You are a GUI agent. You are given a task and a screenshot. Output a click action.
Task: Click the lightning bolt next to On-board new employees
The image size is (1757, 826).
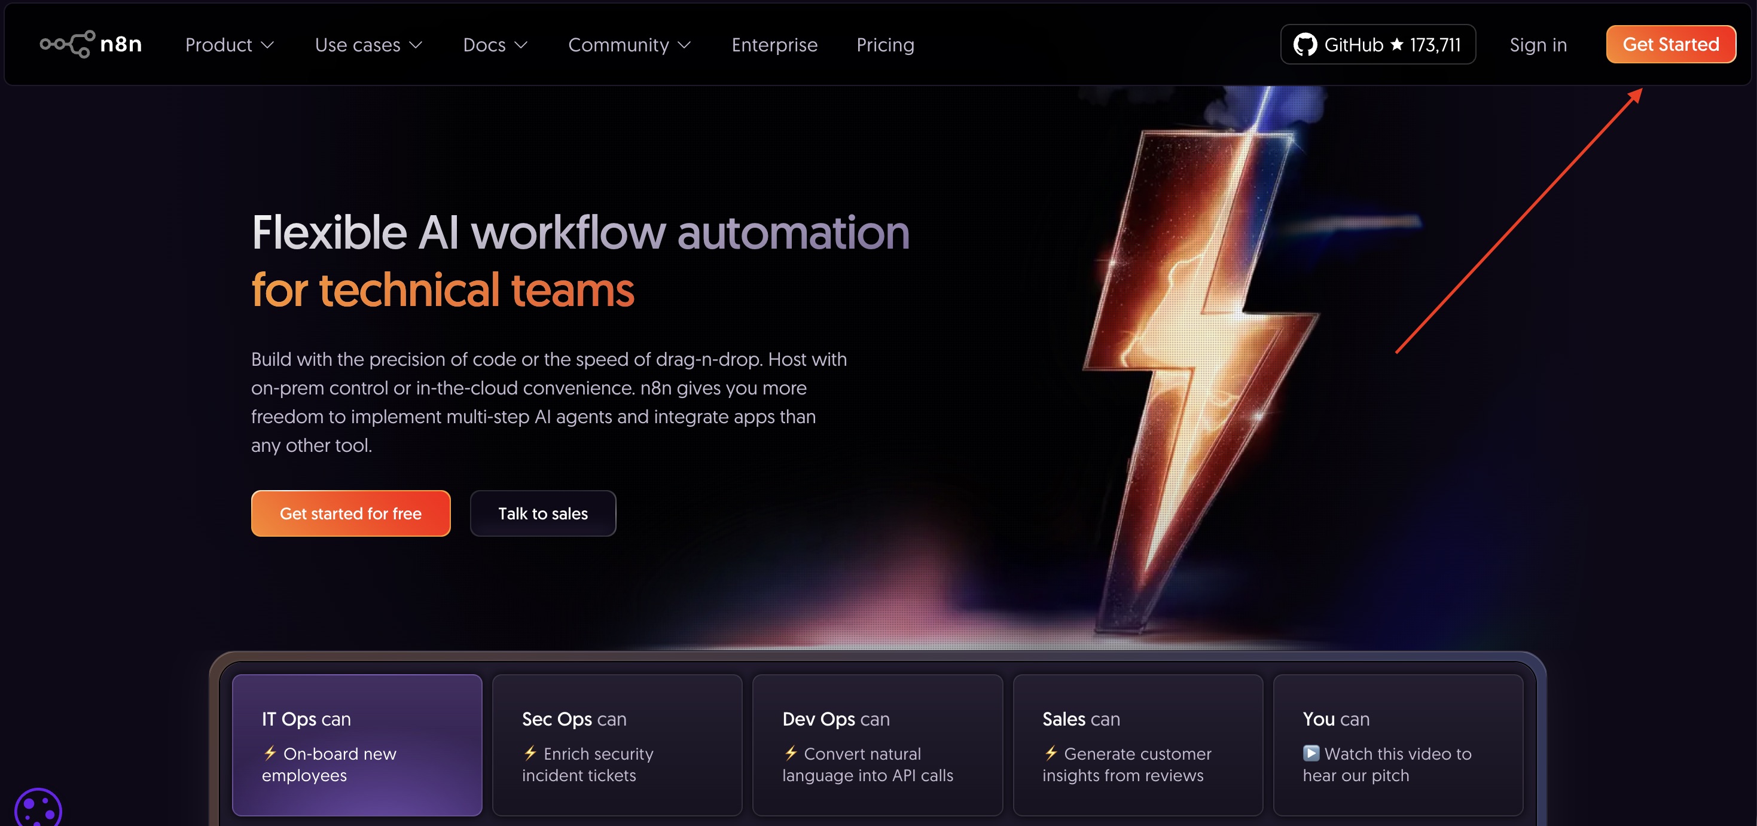coord(270,754)
